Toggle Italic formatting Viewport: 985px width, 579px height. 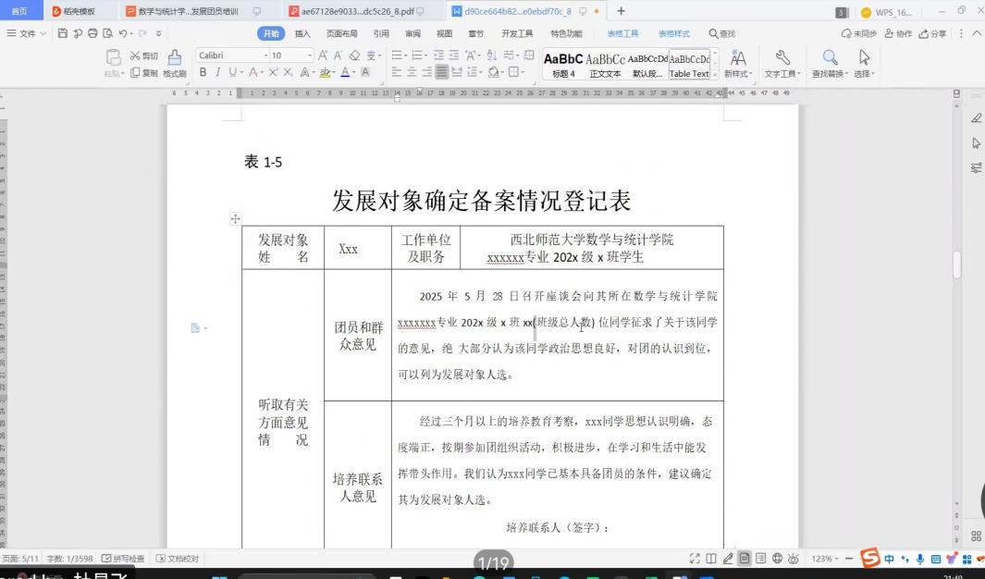(218, 73)
